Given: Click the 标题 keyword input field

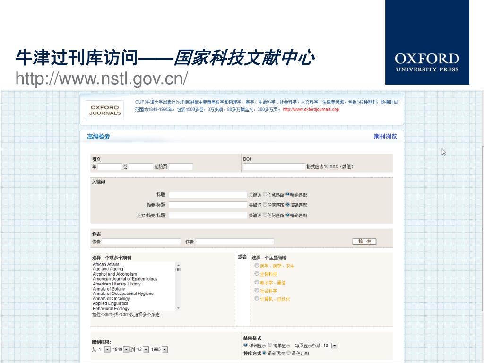Looking at the screenshot, I should (208, 194).
